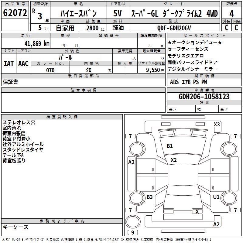
Task: Click the lot number 62072
Action: [x=15, y=13]
